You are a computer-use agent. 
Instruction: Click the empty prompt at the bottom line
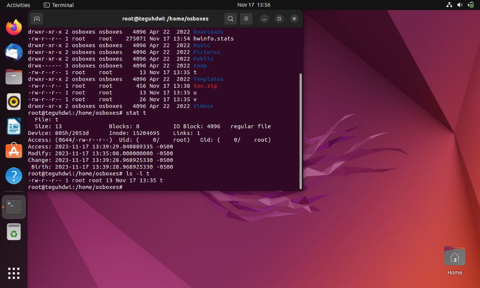coord(76,187)
